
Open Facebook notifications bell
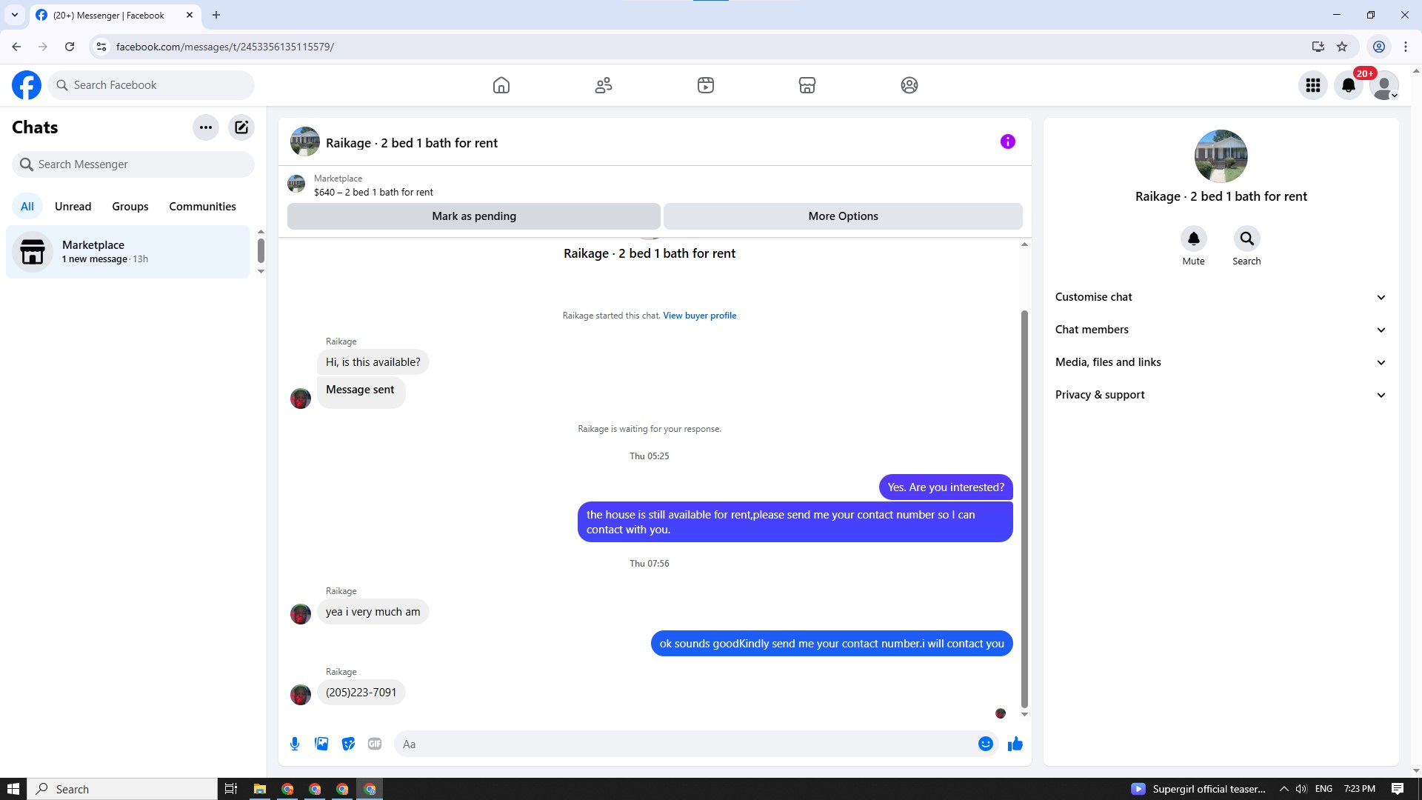point(1348,85)
